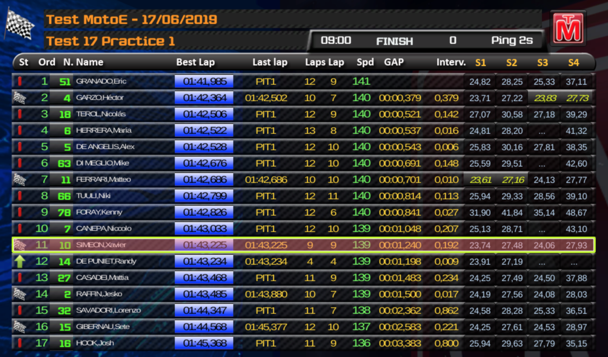Click the Spd column header
Screen dimensions: 608x357
365,62
